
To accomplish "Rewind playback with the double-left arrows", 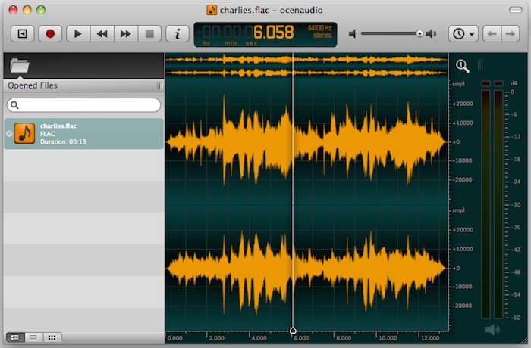I will pyautogui.click(x=102, y=34).
